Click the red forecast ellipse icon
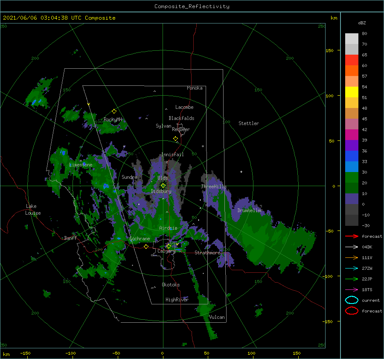The height and width of the screenshot is (359, 384). coord(352,311)
